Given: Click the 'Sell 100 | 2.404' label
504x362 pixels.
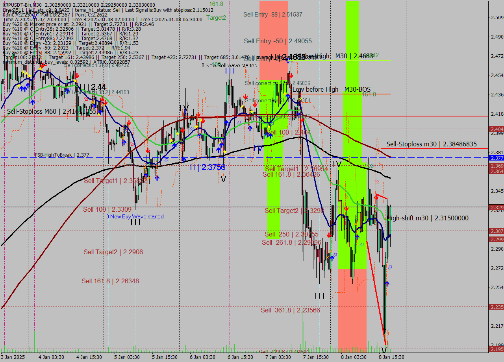Looking at the screenshot, I should pyautogui.click(x=289, y=133).
